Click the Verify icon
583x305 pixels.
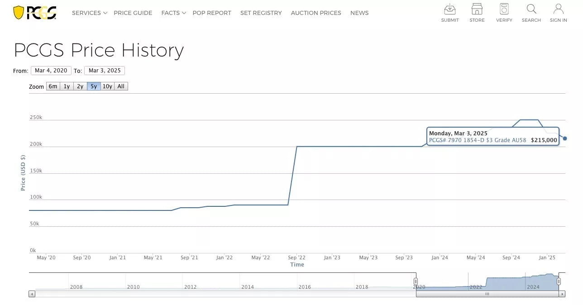[x=504, y=9]
